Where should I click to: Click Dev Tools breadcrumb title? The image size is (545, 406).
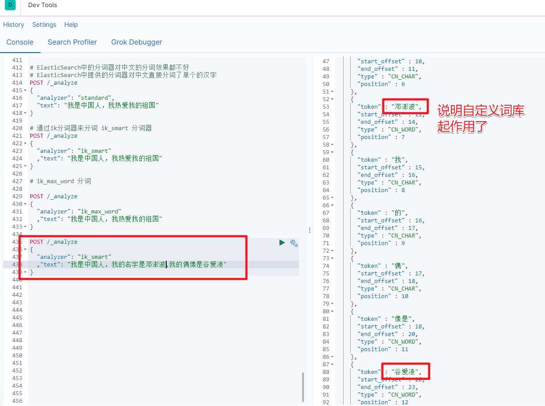42,5
